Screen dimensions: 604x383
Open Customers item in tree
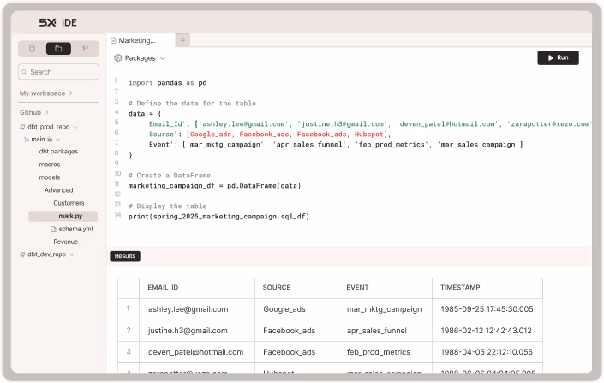[69, 203]
